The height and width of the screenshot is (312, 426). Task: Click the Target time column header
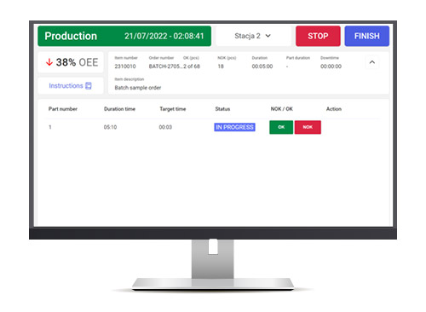tap(173, 109)
